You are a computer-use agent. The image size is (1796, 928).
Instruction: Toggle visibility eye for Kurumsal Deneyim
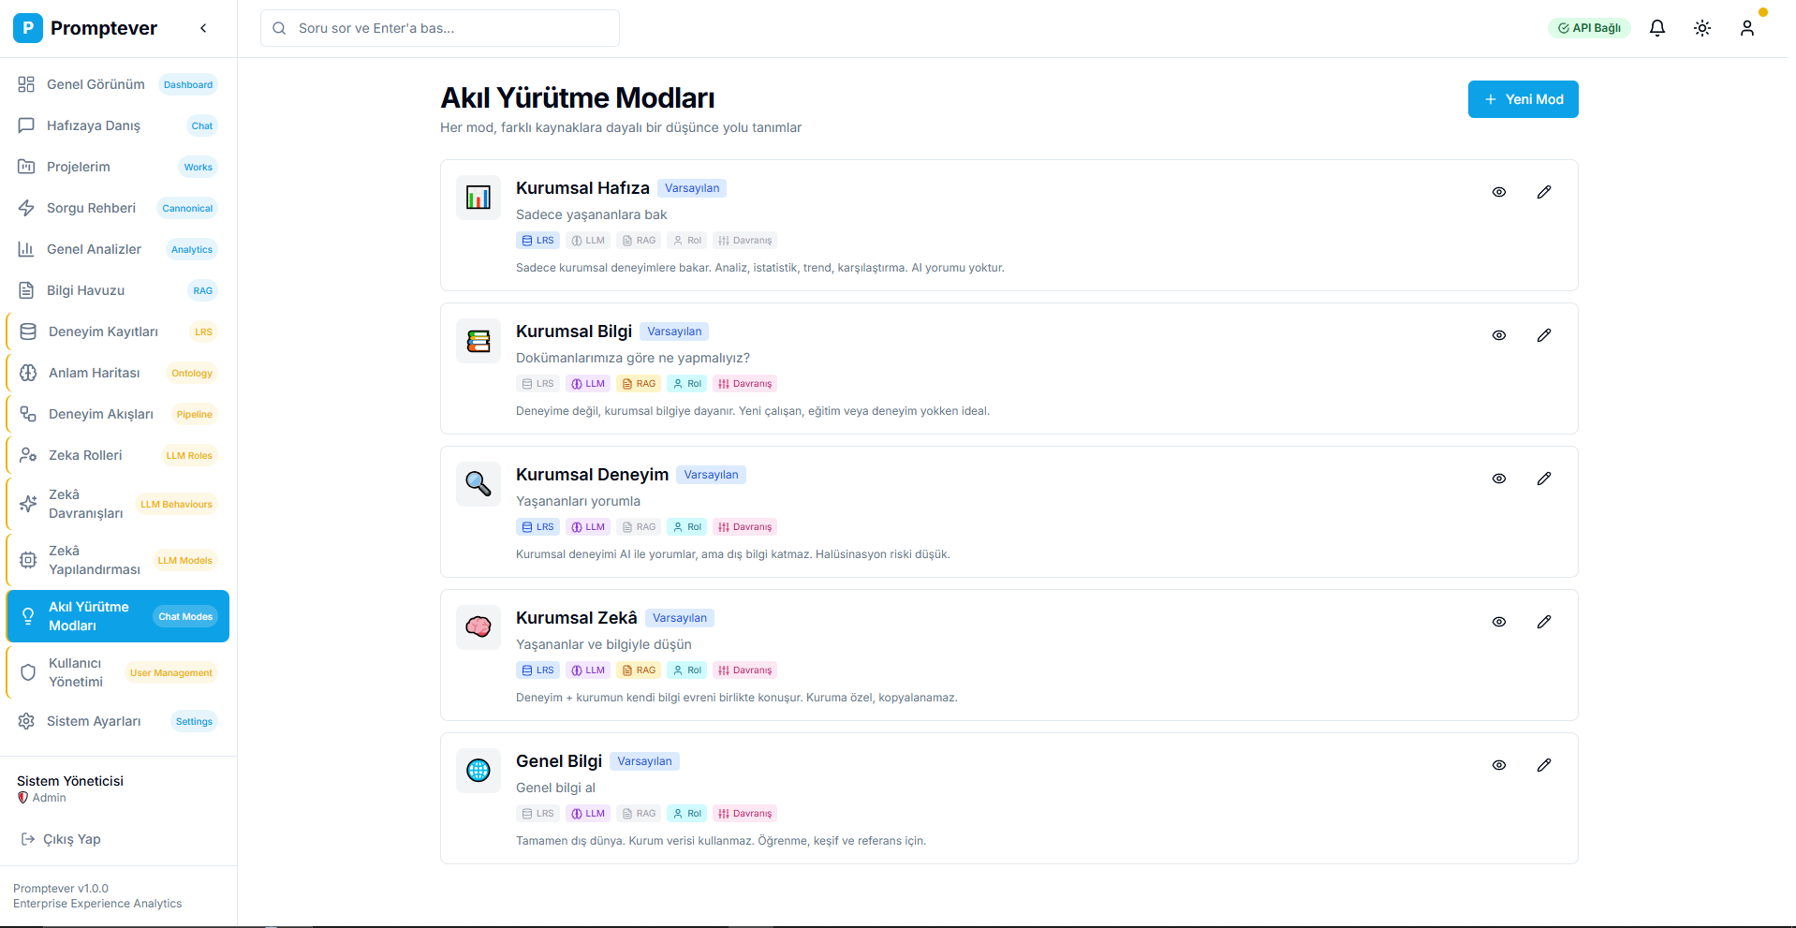[x=1498, y=479]
